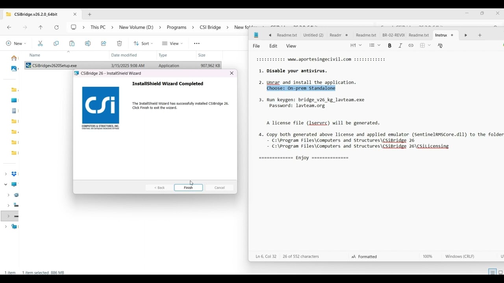Click the This PC monitor icon in address bar
504x283 pixels.
(x=74, y=27)
